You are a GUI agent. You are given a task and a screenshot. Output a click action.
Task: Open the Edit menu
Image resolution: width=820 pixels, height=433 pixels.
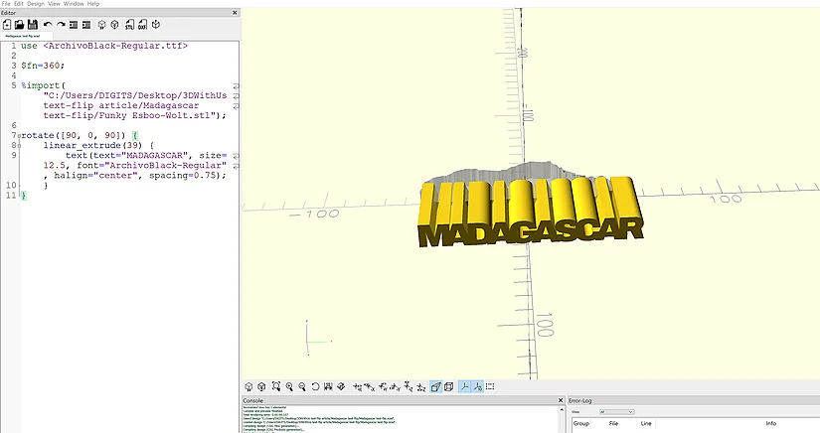19,4
